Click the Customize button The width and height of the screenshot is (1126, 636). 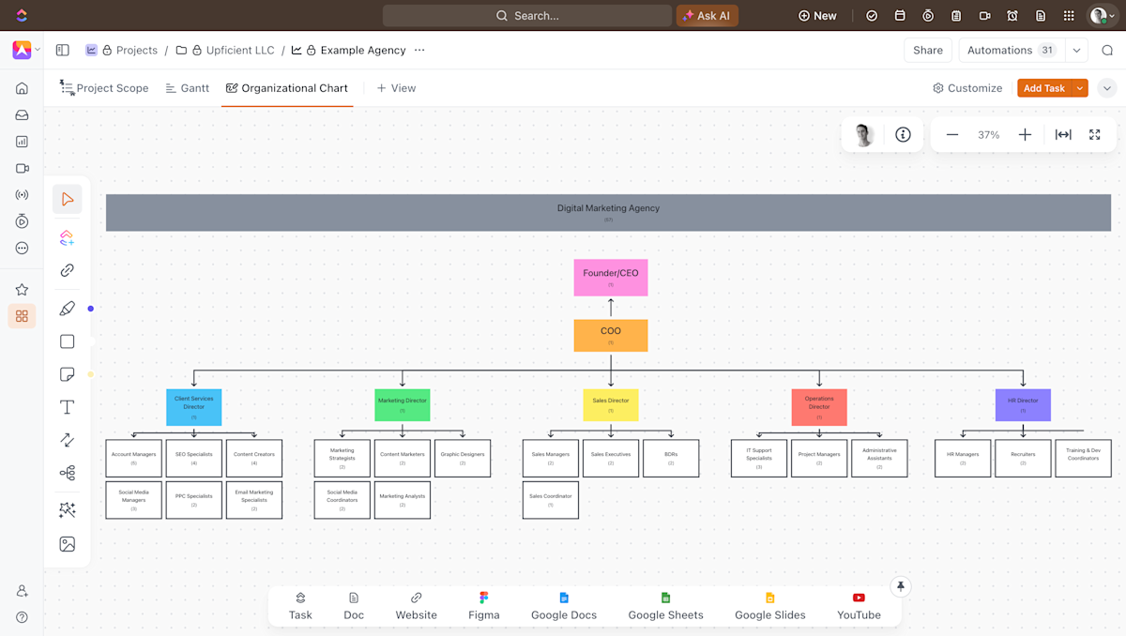point(967,87)
